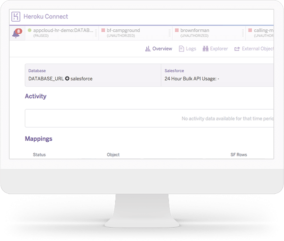This screenshot has height=241, width=284.
Task: Click the (UNAUTHORIZED) status under brownforman
Action: (x=195, y=35)
